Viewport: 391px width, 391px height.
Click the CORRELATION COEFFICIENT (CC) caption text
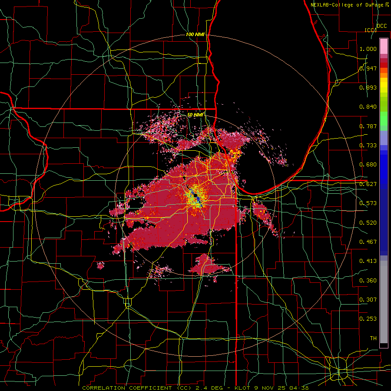[x=137, y=388]
